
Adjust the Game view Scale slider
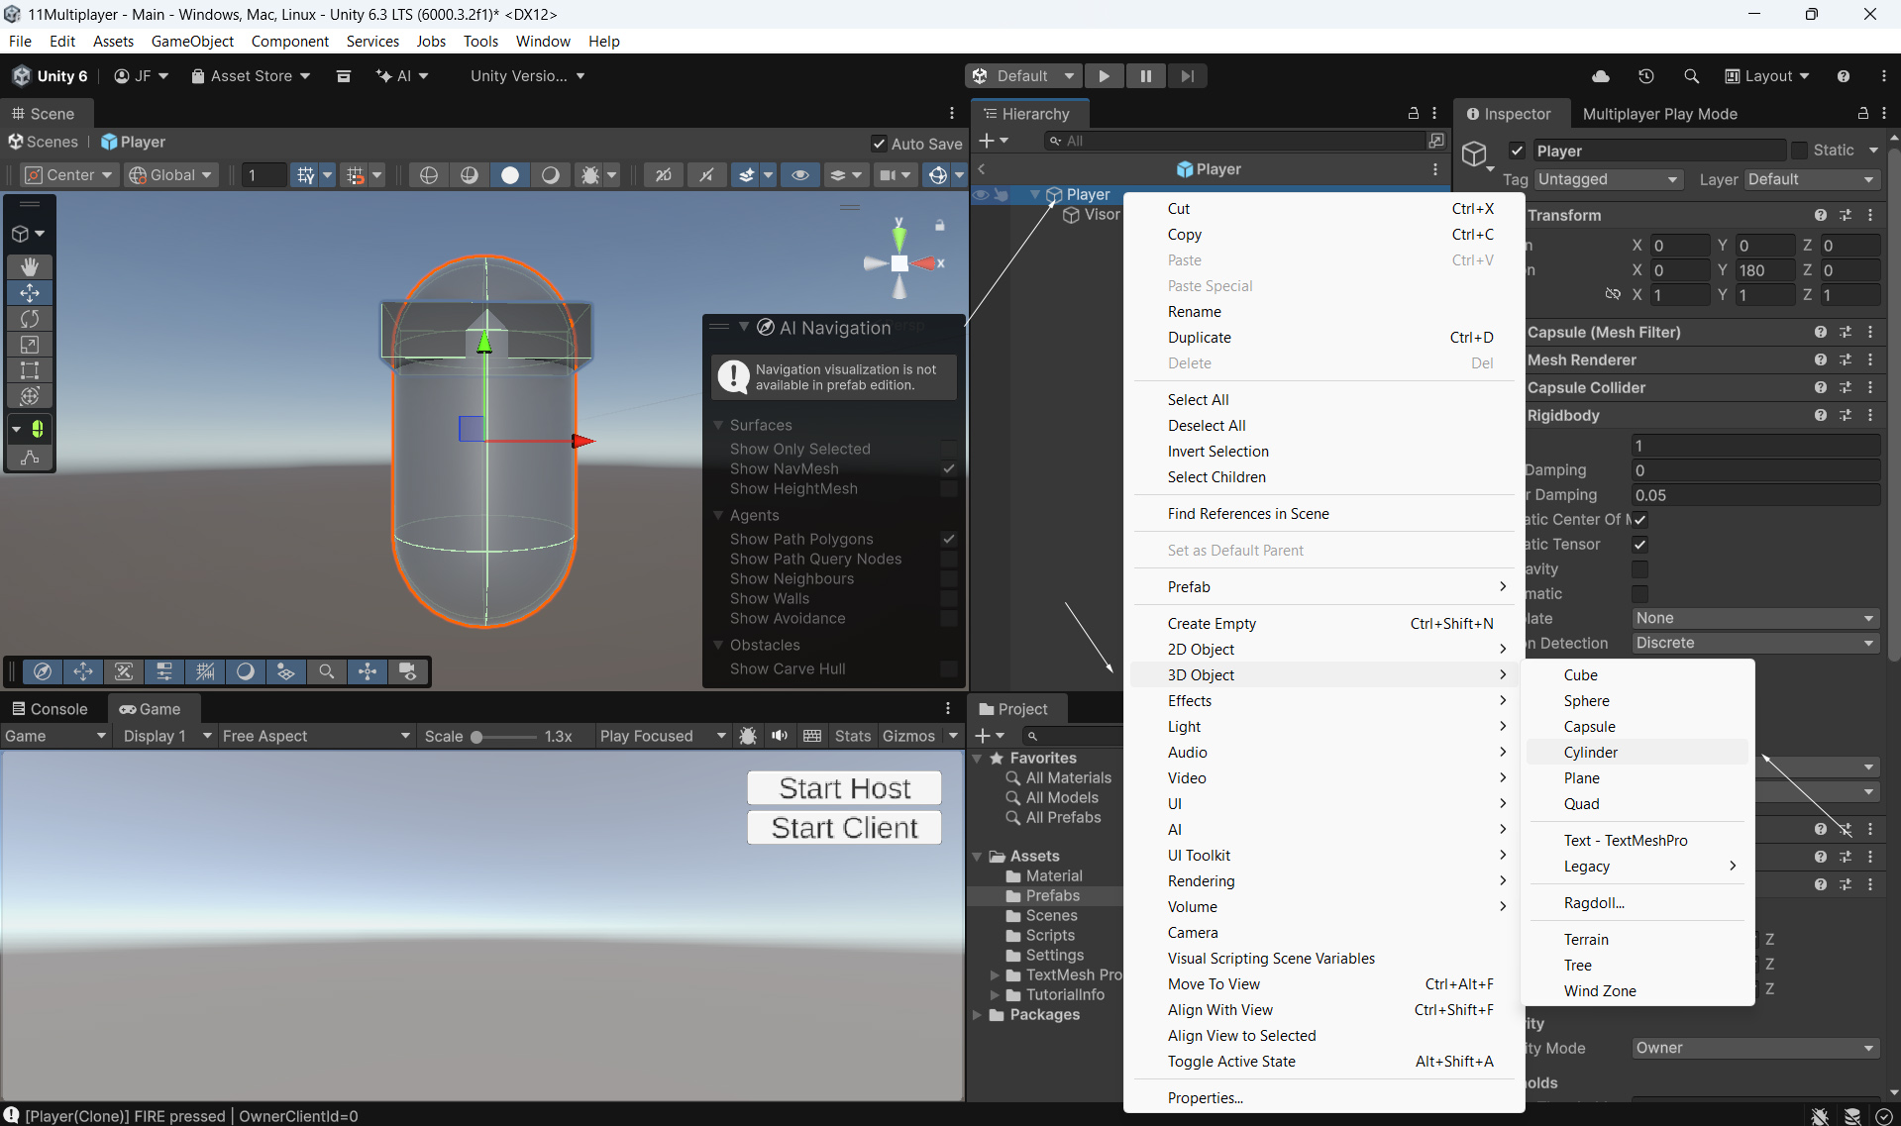coord(477,737)
